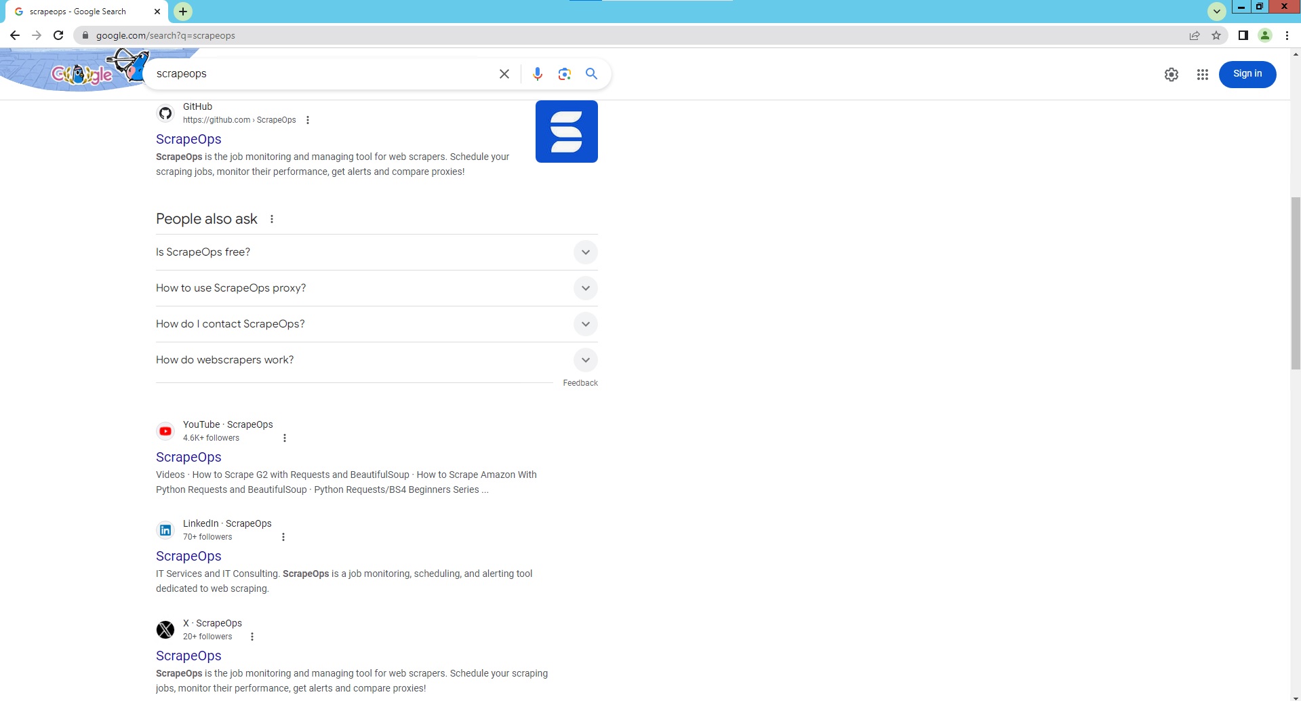Click the search magnifier icon
The width and height of the screenshot is (1301, 701).
591,74
